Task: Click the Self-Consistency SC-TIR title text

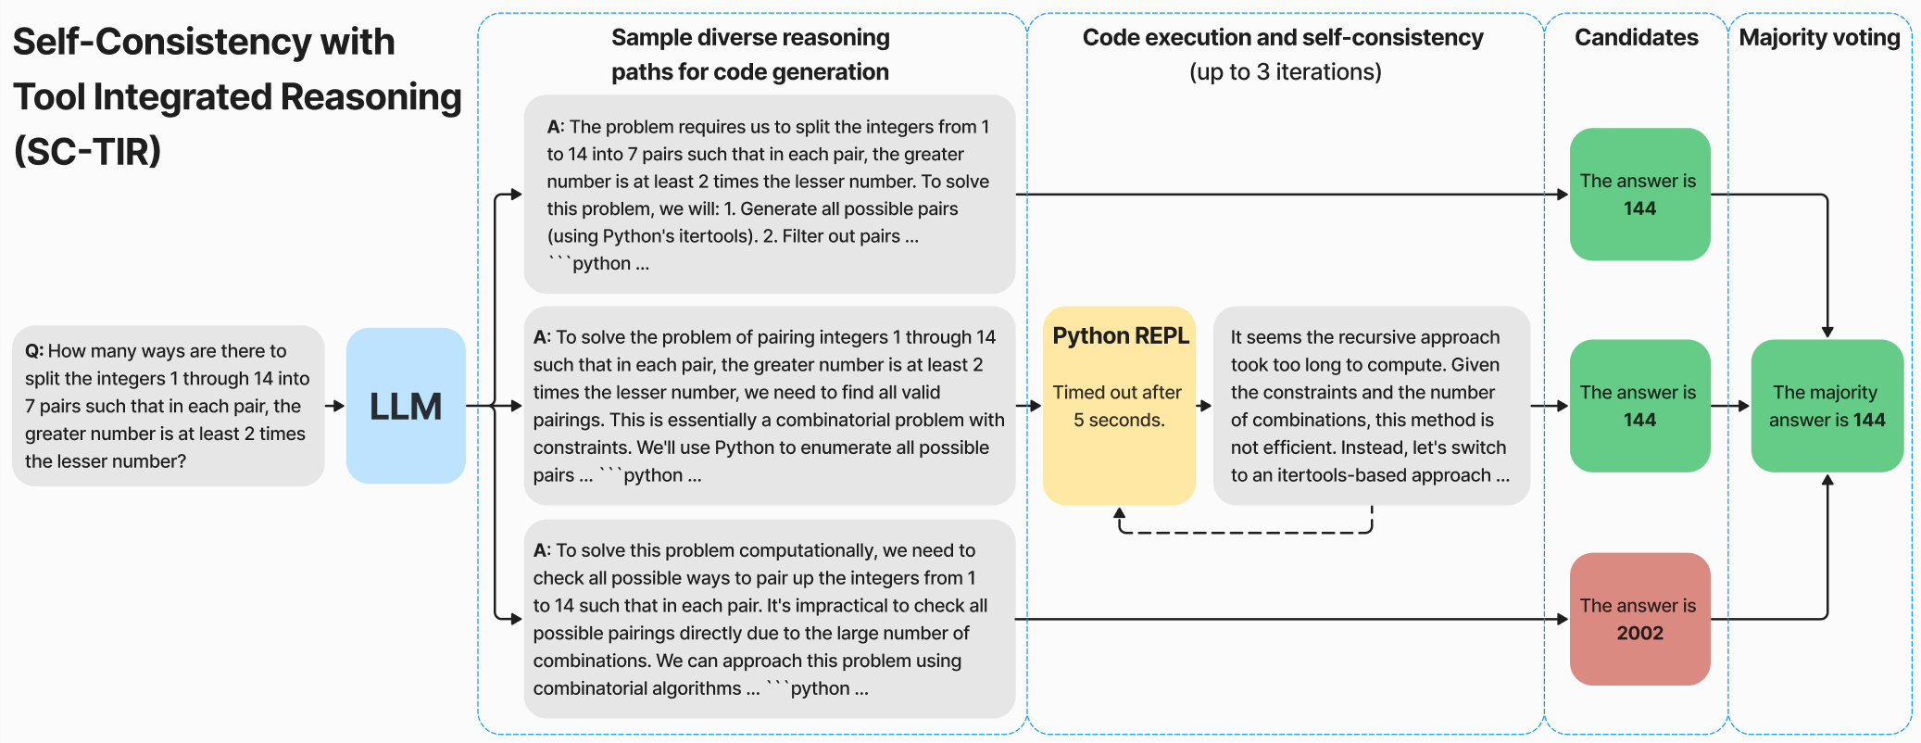Action: click(x=237, y=96)
